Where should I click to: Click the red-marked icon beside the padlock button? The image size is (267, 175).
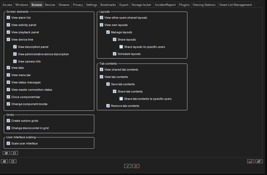tap(250, 161)
